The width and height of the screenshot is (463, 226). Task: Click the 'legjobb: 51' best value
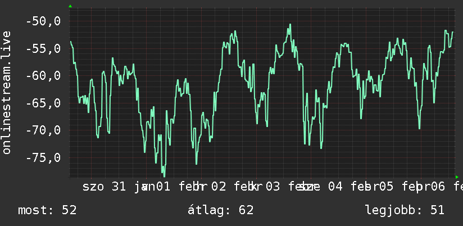(x=405, y=210)
